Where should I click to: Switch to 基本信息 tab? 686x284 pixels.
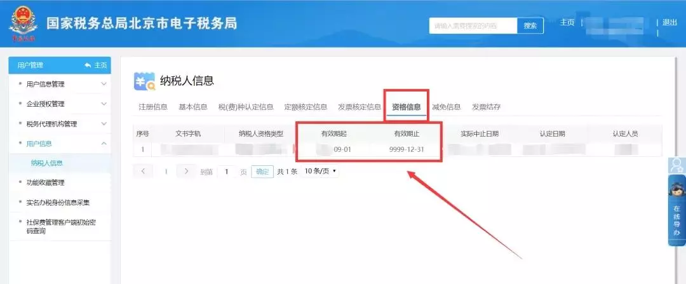[x=193, y=107]
